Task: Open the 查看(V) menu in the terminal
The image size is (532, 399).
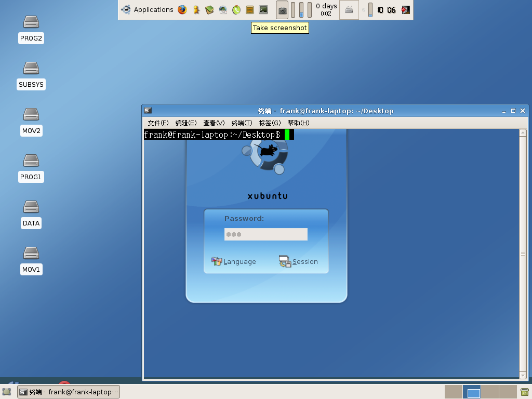Action: 214,123
